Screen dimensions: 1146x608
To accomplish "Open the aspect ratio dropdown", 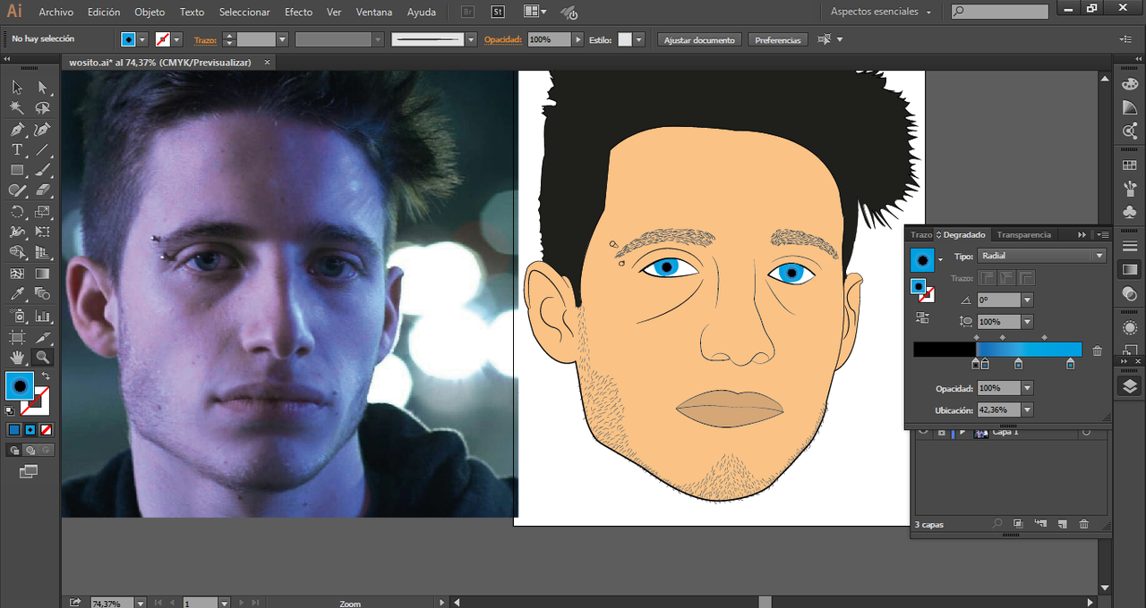I will 1027,322.
